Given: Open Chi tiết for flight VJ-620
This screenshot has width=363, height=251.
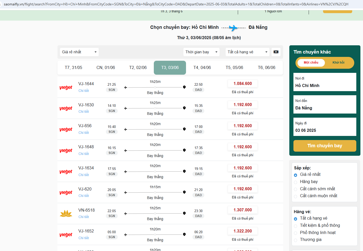Looking at the screenshot, I should pos(84,196).
